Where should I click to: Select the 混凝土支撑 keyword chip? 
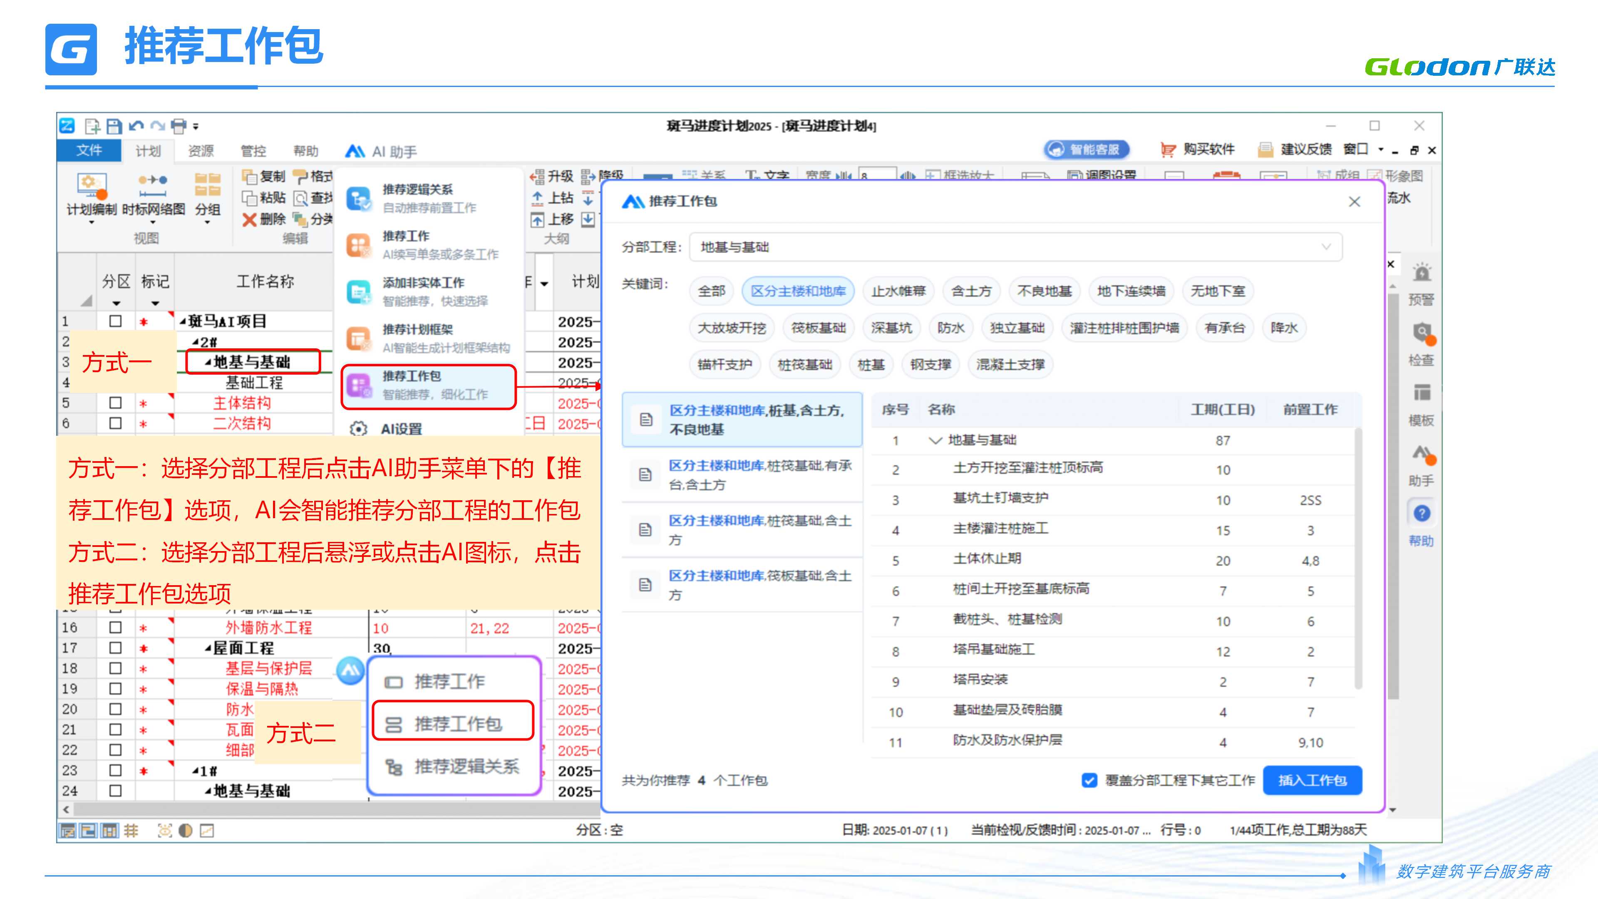pos(1010,364)
